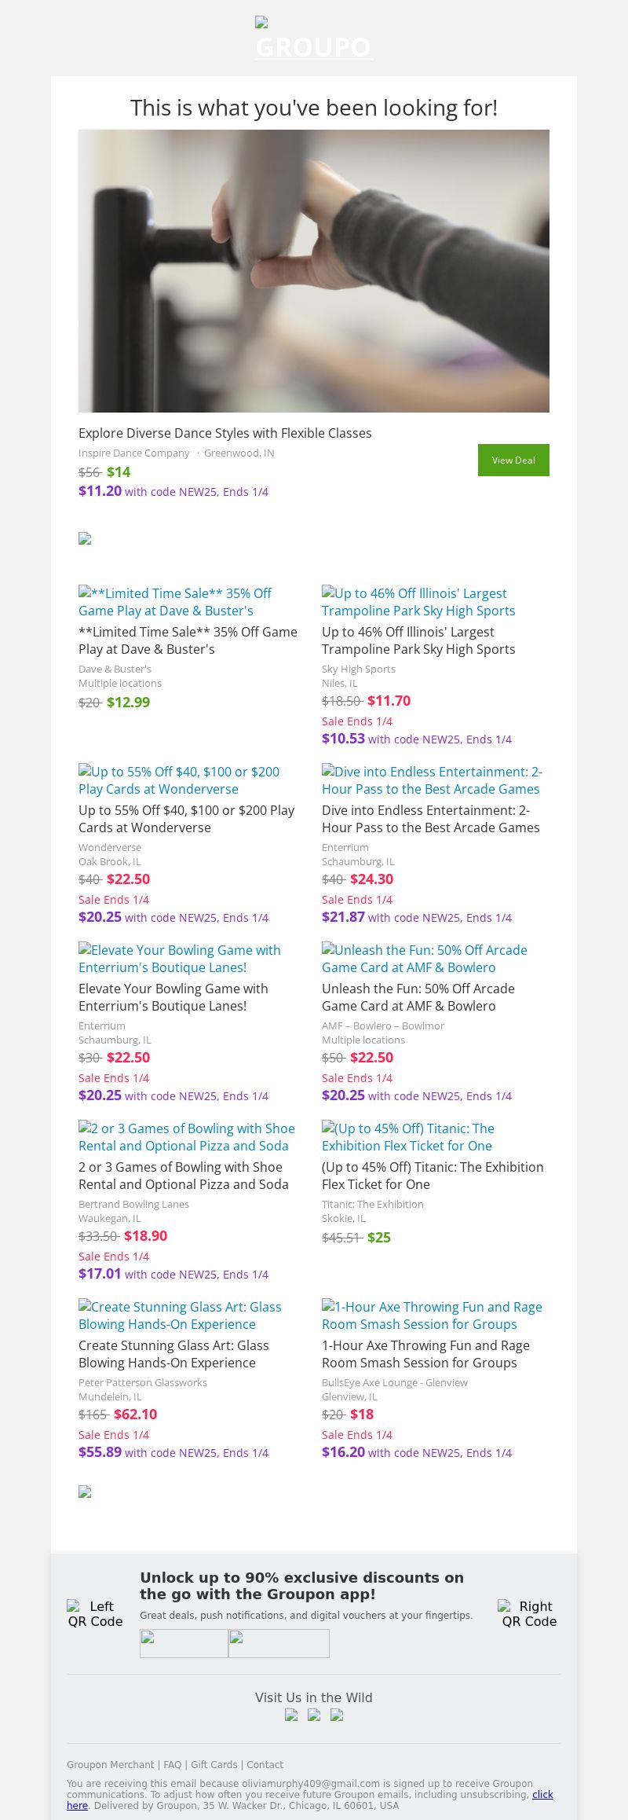Screen dimensions: 628x1820
Task: Open the FAQ link in the footer
Action: [x=172, y=1764]
